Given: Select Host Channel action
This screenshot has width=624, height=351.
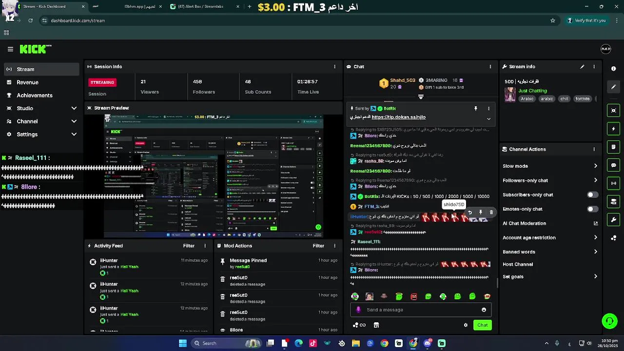Looking at the screenshot, I should coord(518,264).
